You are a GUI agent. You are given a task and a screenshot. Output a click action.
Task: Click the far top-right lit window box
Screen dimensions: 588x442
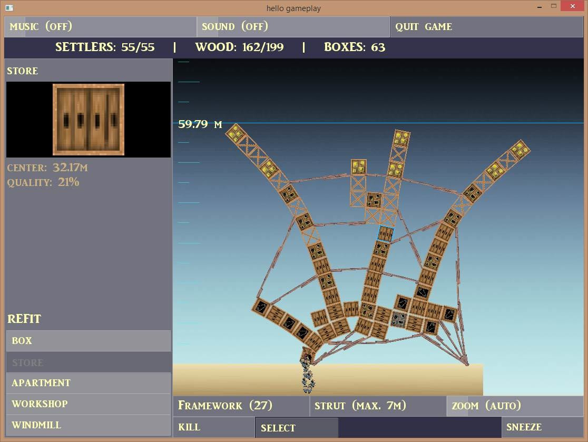[520, 149]
